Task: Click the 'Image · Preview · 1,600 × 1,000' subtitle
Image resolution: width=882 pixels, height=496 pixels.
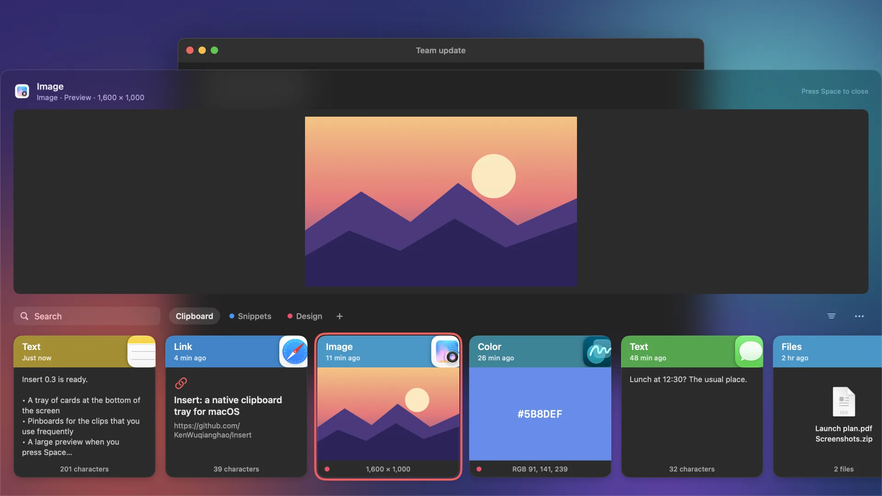Action: pos(90,97)
